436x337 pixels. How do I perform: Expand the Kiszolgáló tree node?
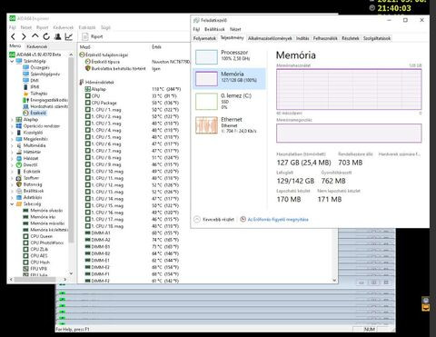click(12, 133)
